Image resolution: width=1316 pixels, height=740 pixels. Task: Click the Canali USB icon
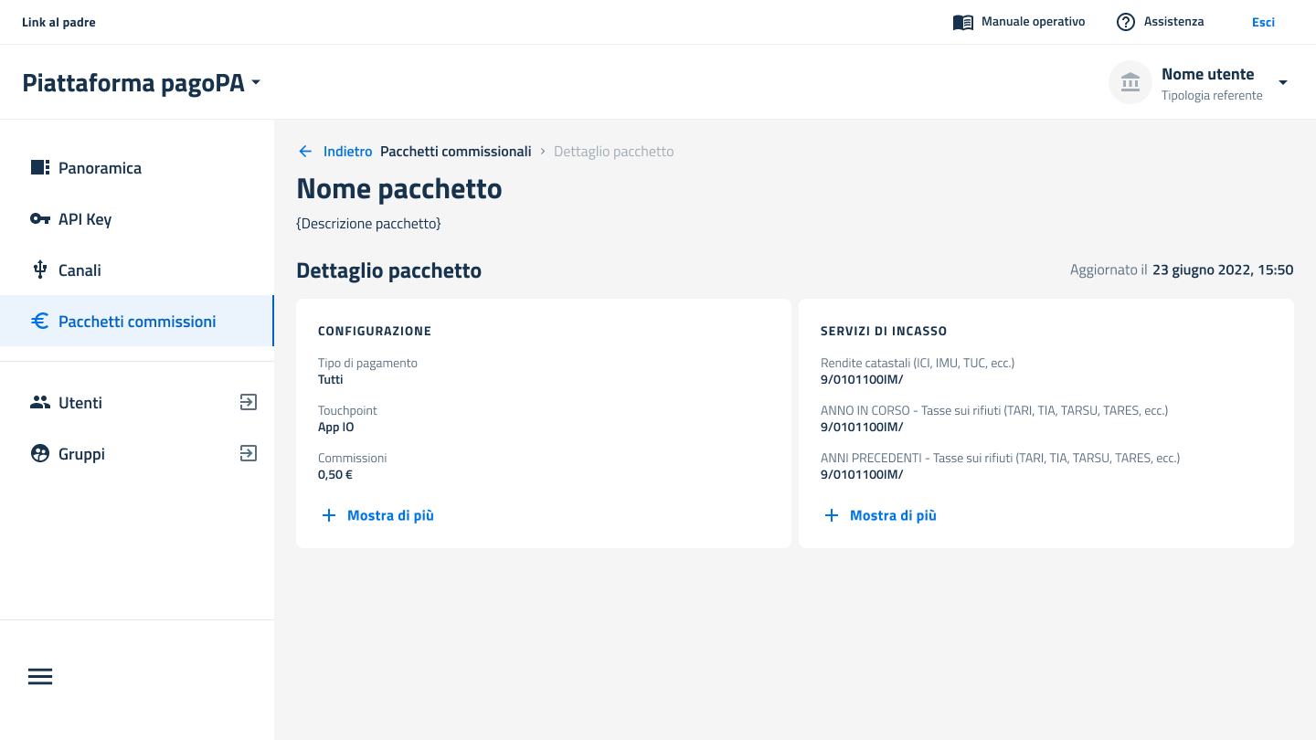click(x=40, y=270)
